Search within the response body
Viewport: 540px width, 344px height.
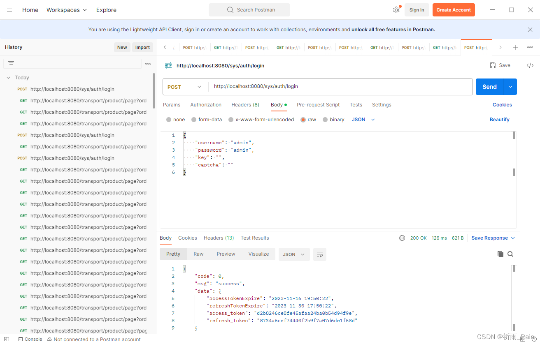tap(510, 254)
